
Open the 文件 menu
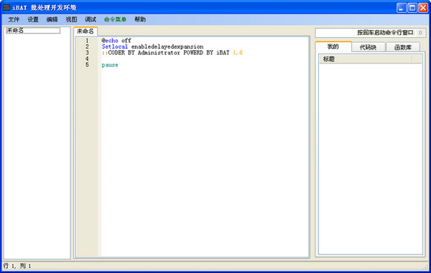click(x=14, y=19)
